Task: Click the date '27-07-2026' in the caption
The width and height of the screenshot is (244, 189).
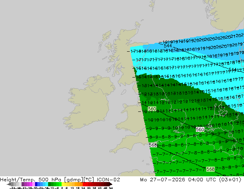Action: point(167,180)
